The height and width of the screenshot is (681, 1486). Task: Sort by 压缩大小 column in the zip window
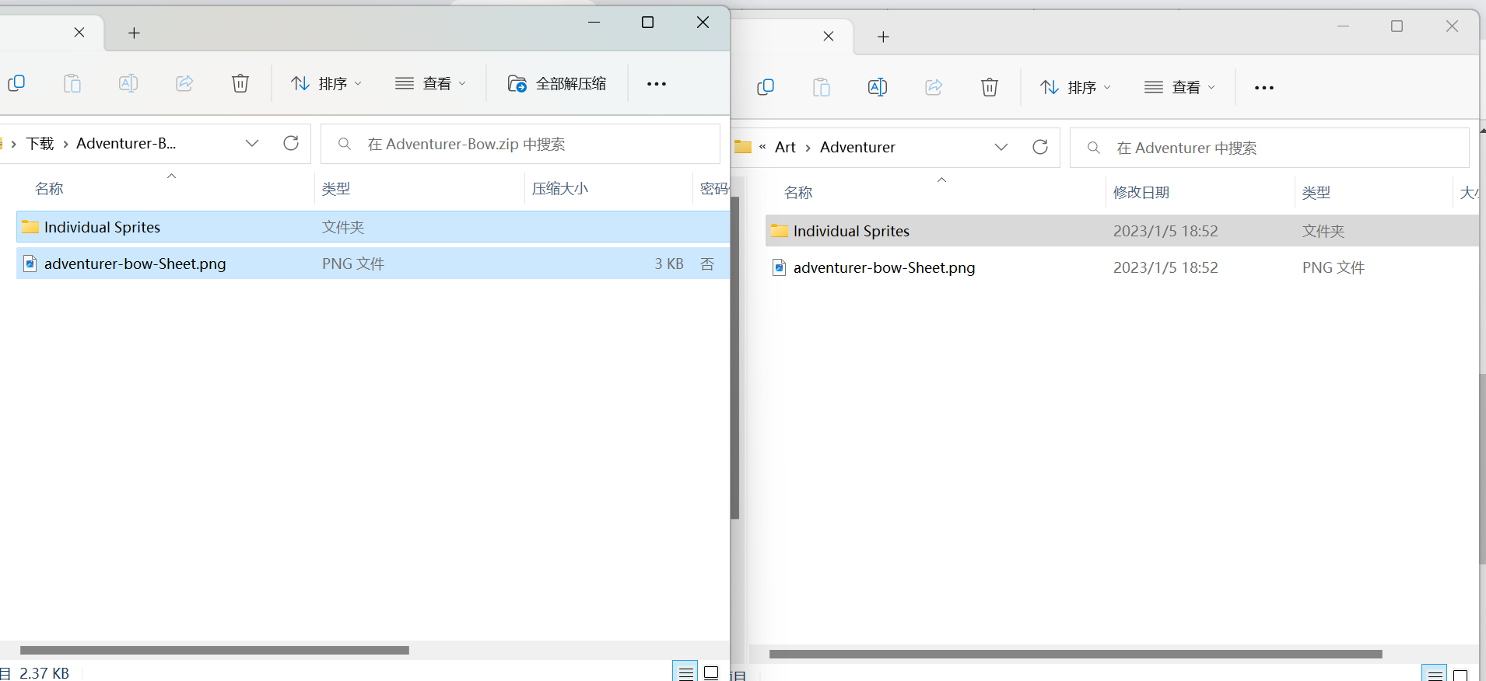point(560,189)
